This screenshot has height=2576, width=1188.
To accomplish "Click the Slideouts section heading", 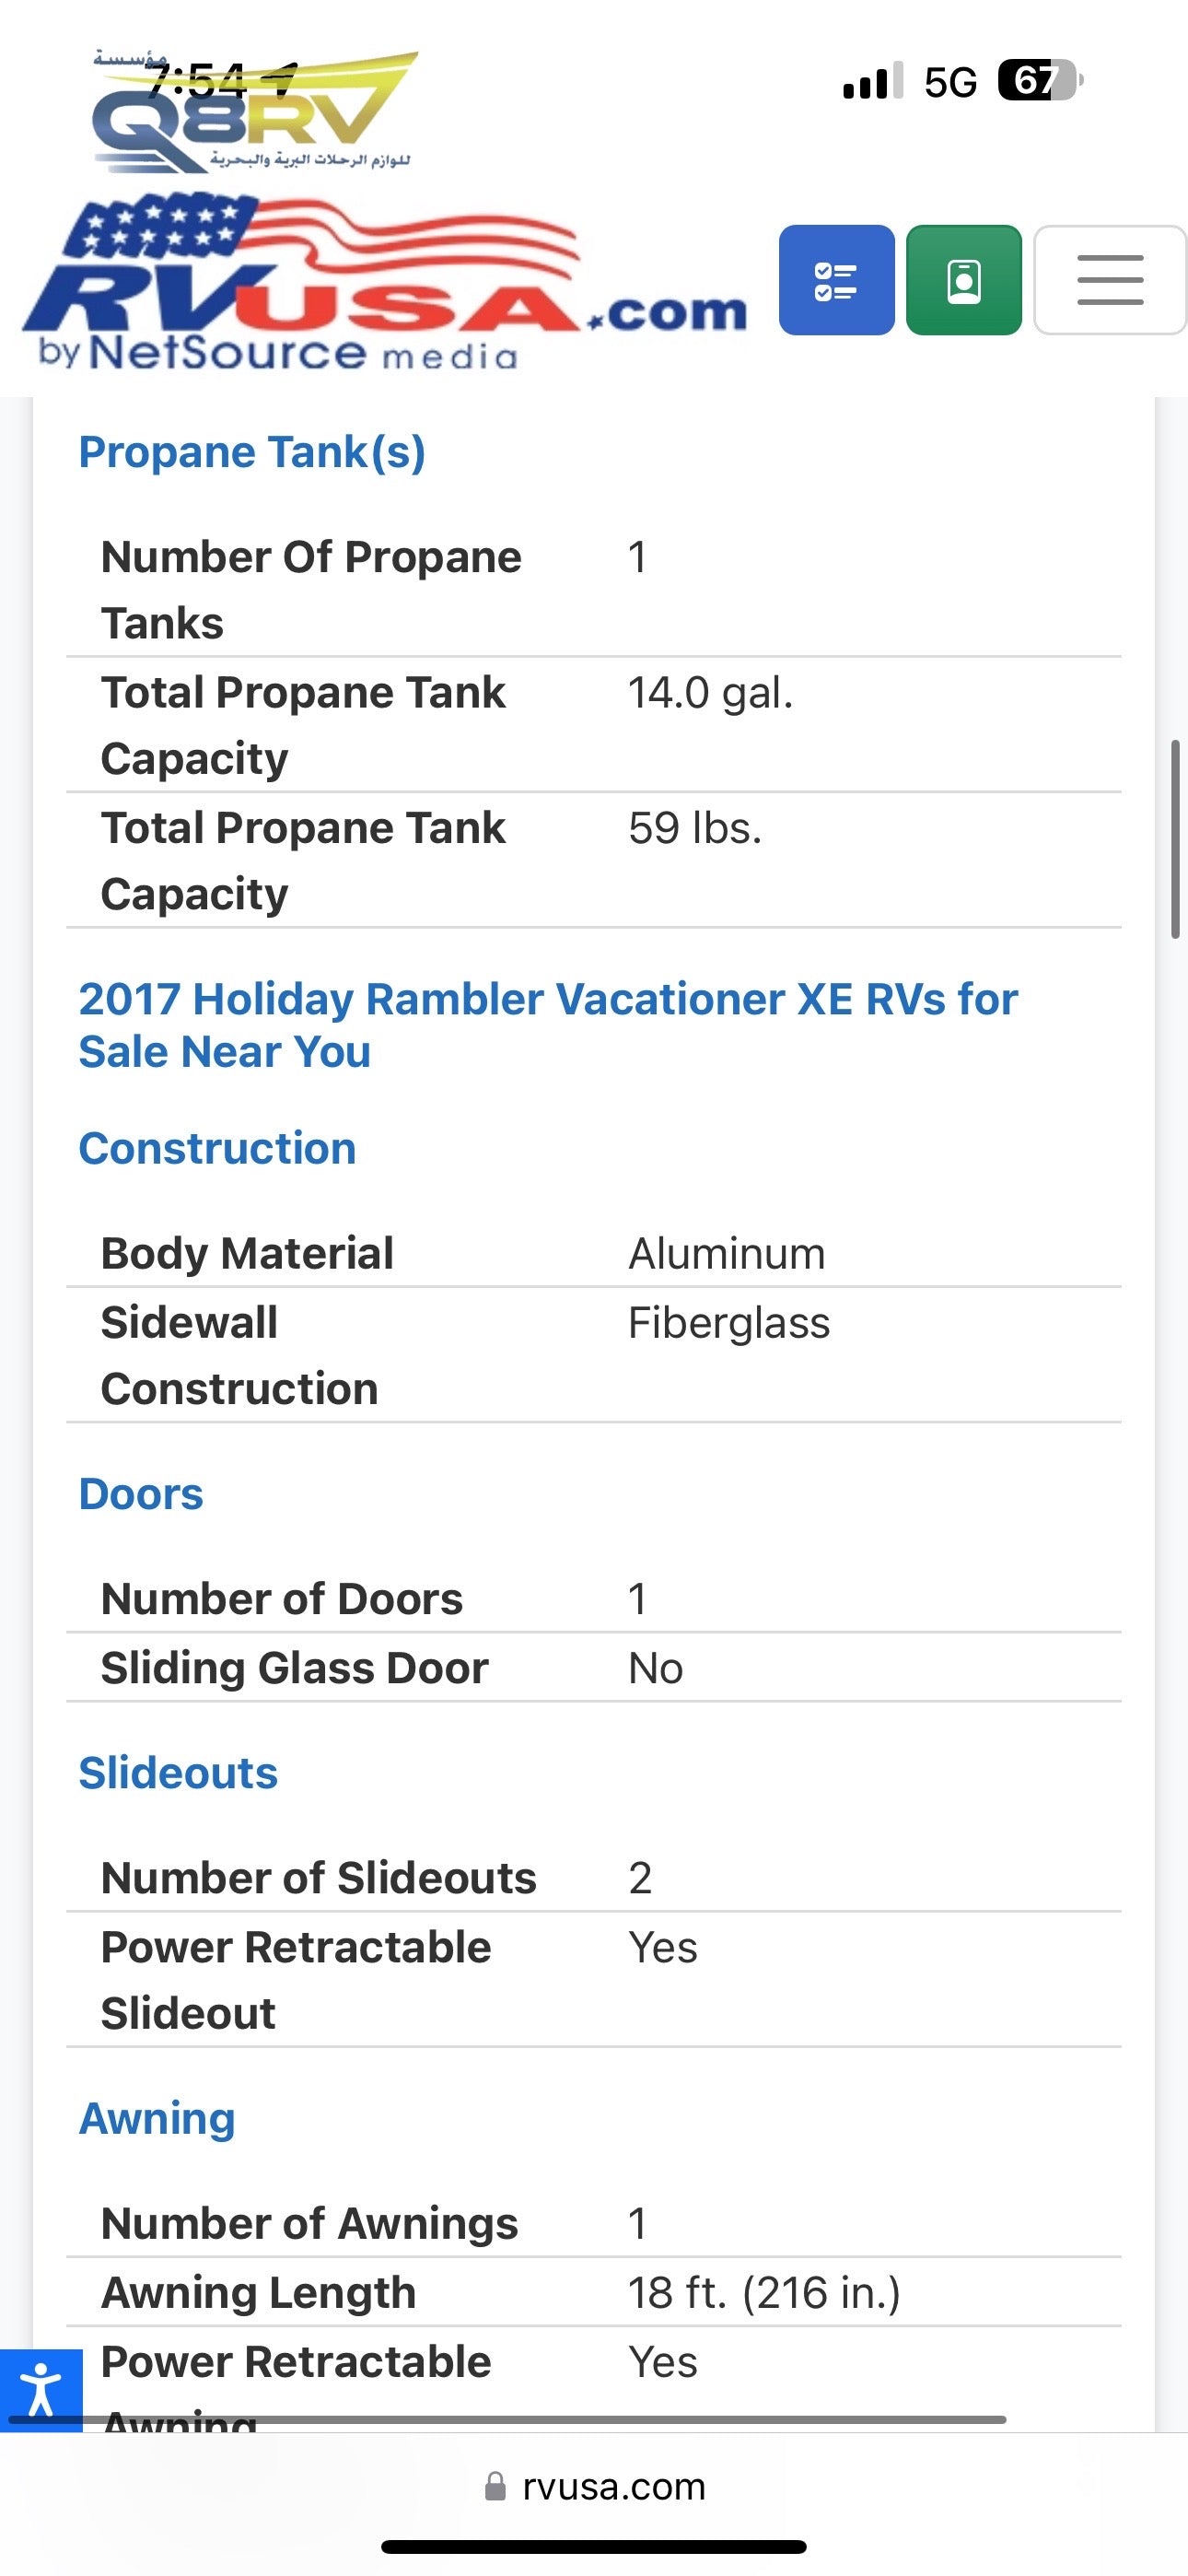I will (x=178, y=1773).
